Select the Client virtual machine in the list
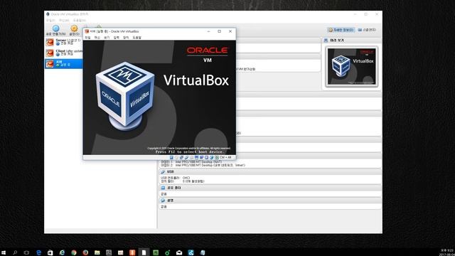This screenshot has width=455, height=256. (64, 53)
